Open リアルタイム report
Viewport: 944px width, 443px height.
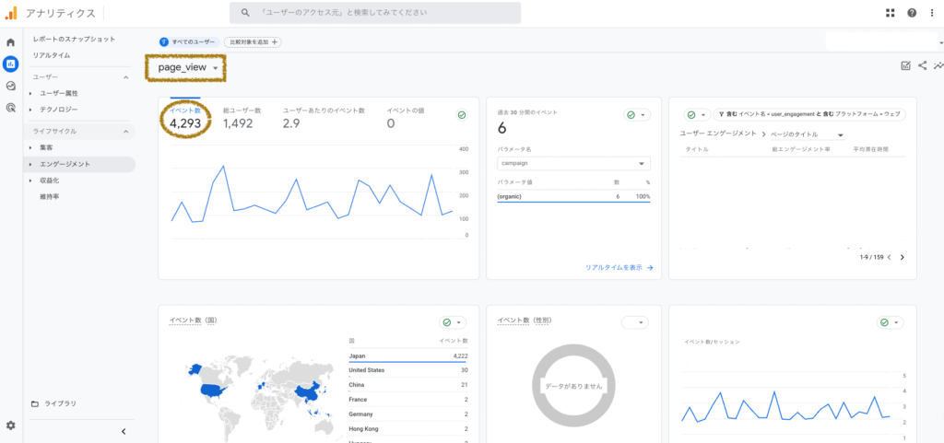pyautogui.click(x=52, y=55)
